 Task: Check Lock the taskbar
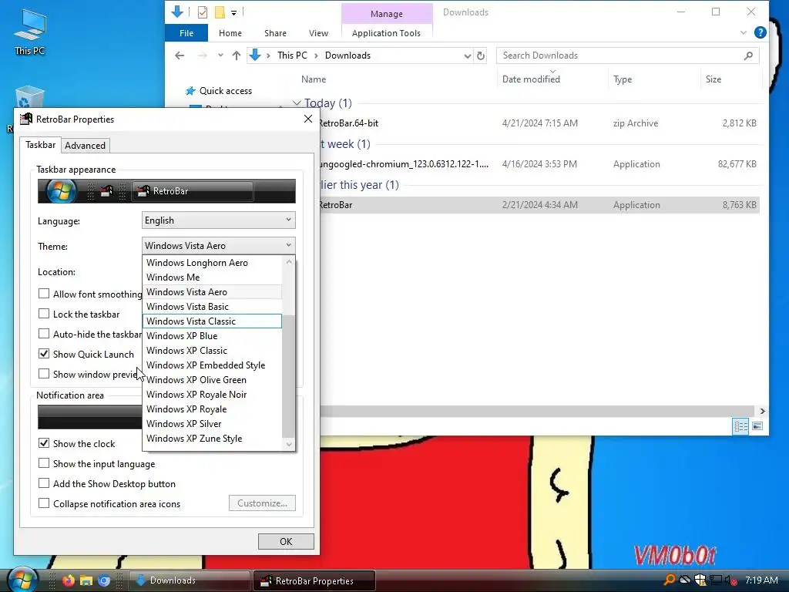(44, 314)
